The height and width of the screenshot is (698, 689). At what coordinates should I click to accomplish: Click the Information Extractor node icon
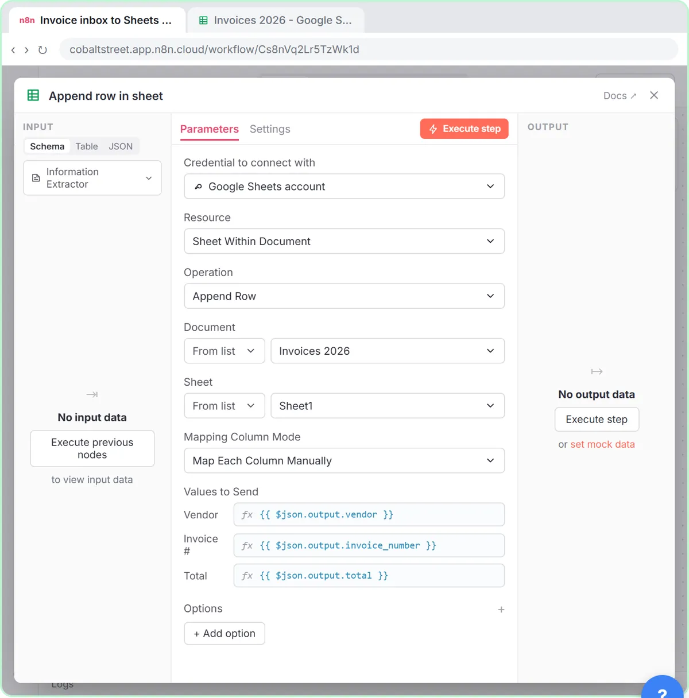point(36,178)
